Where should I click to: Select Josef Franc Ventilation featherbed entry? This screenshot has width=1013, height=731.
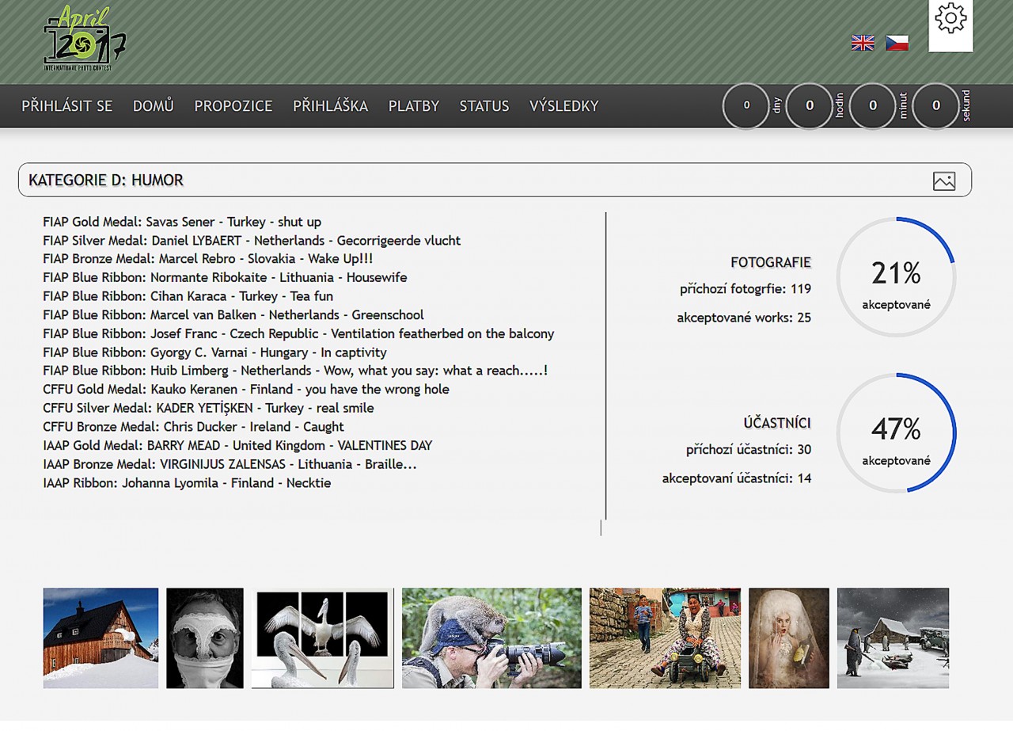(x=298, y=333)
